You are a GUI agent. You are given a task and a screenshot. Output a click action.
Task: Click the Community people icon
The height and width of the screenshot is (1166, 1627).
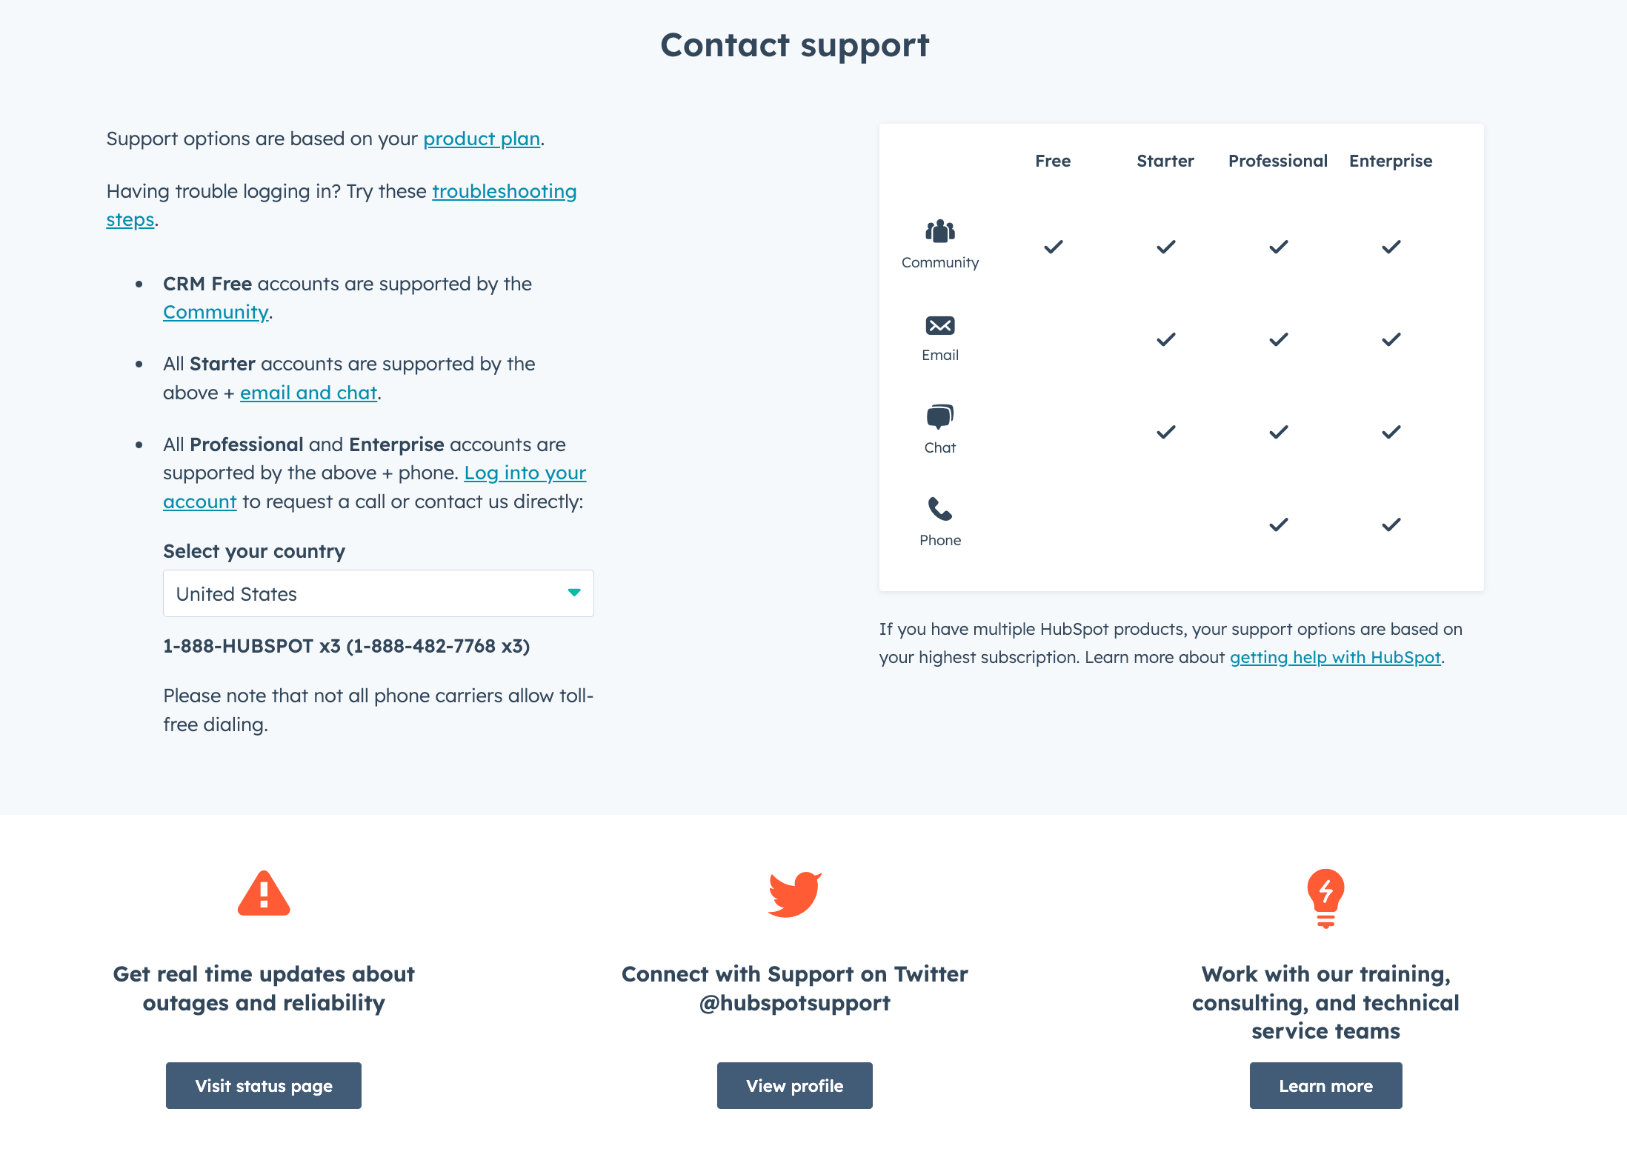point(939,231)
